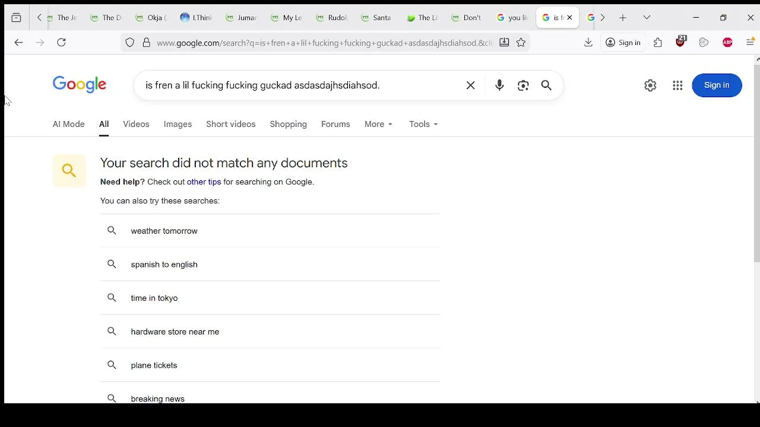
Task: Switch to the 'Juman' browser tab
Action: click(241, 18)
